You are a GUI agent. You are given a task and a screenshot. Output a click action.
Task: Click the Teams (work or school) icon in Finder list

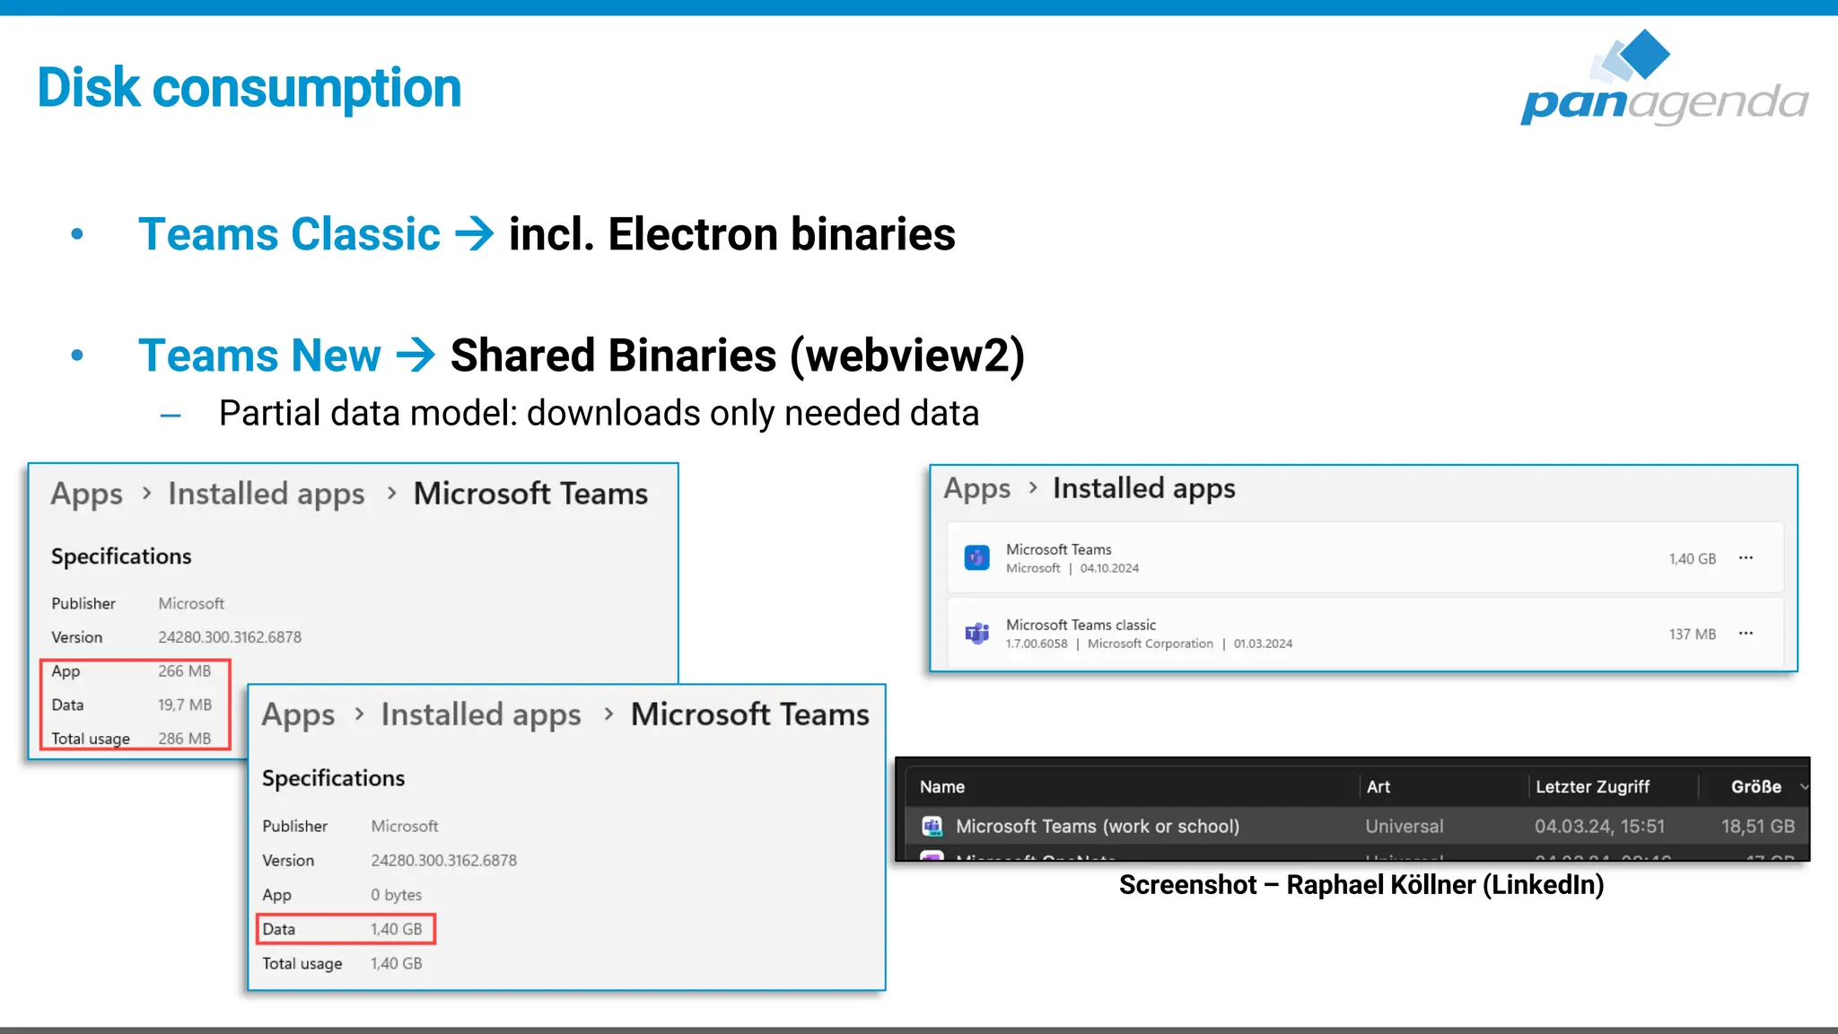pyautogui.click(x=932, y=826)
